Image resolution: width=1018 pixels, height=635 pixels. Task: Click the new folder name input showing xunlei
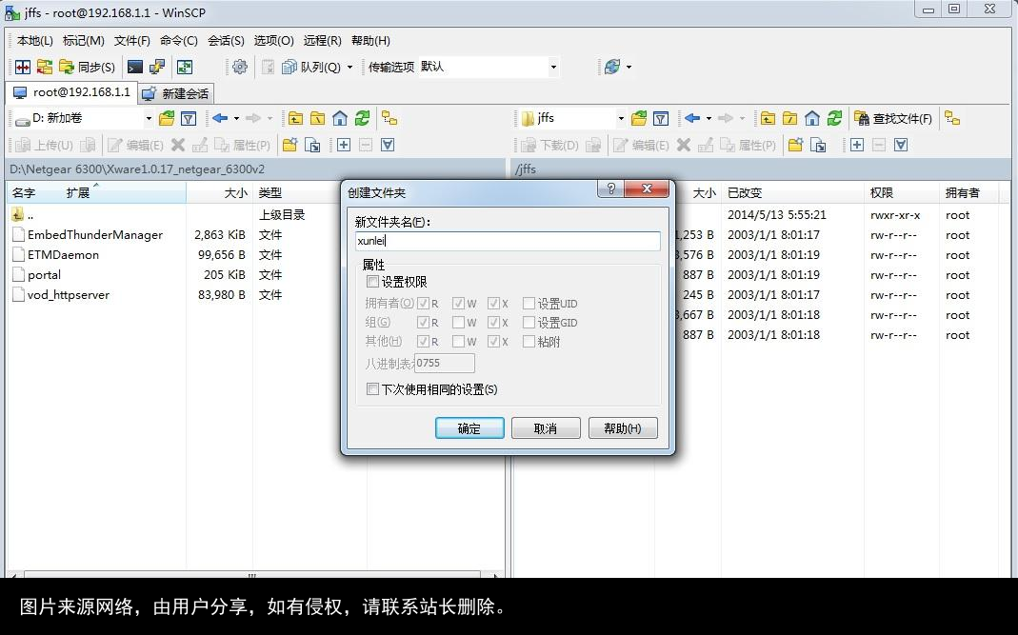pos(508,241)
